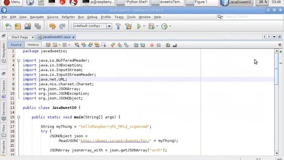The height and width of the screenshot is (160, 284).
Task: Open the Debug menu
Action: pos(92,17)
